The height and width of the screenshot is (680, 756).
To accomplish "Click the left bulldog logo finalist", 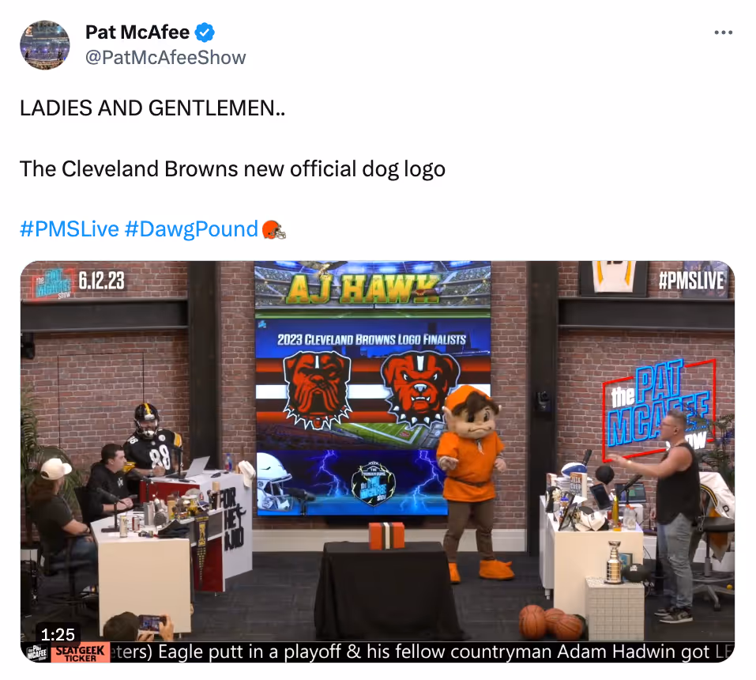I will tap(318, 389).
